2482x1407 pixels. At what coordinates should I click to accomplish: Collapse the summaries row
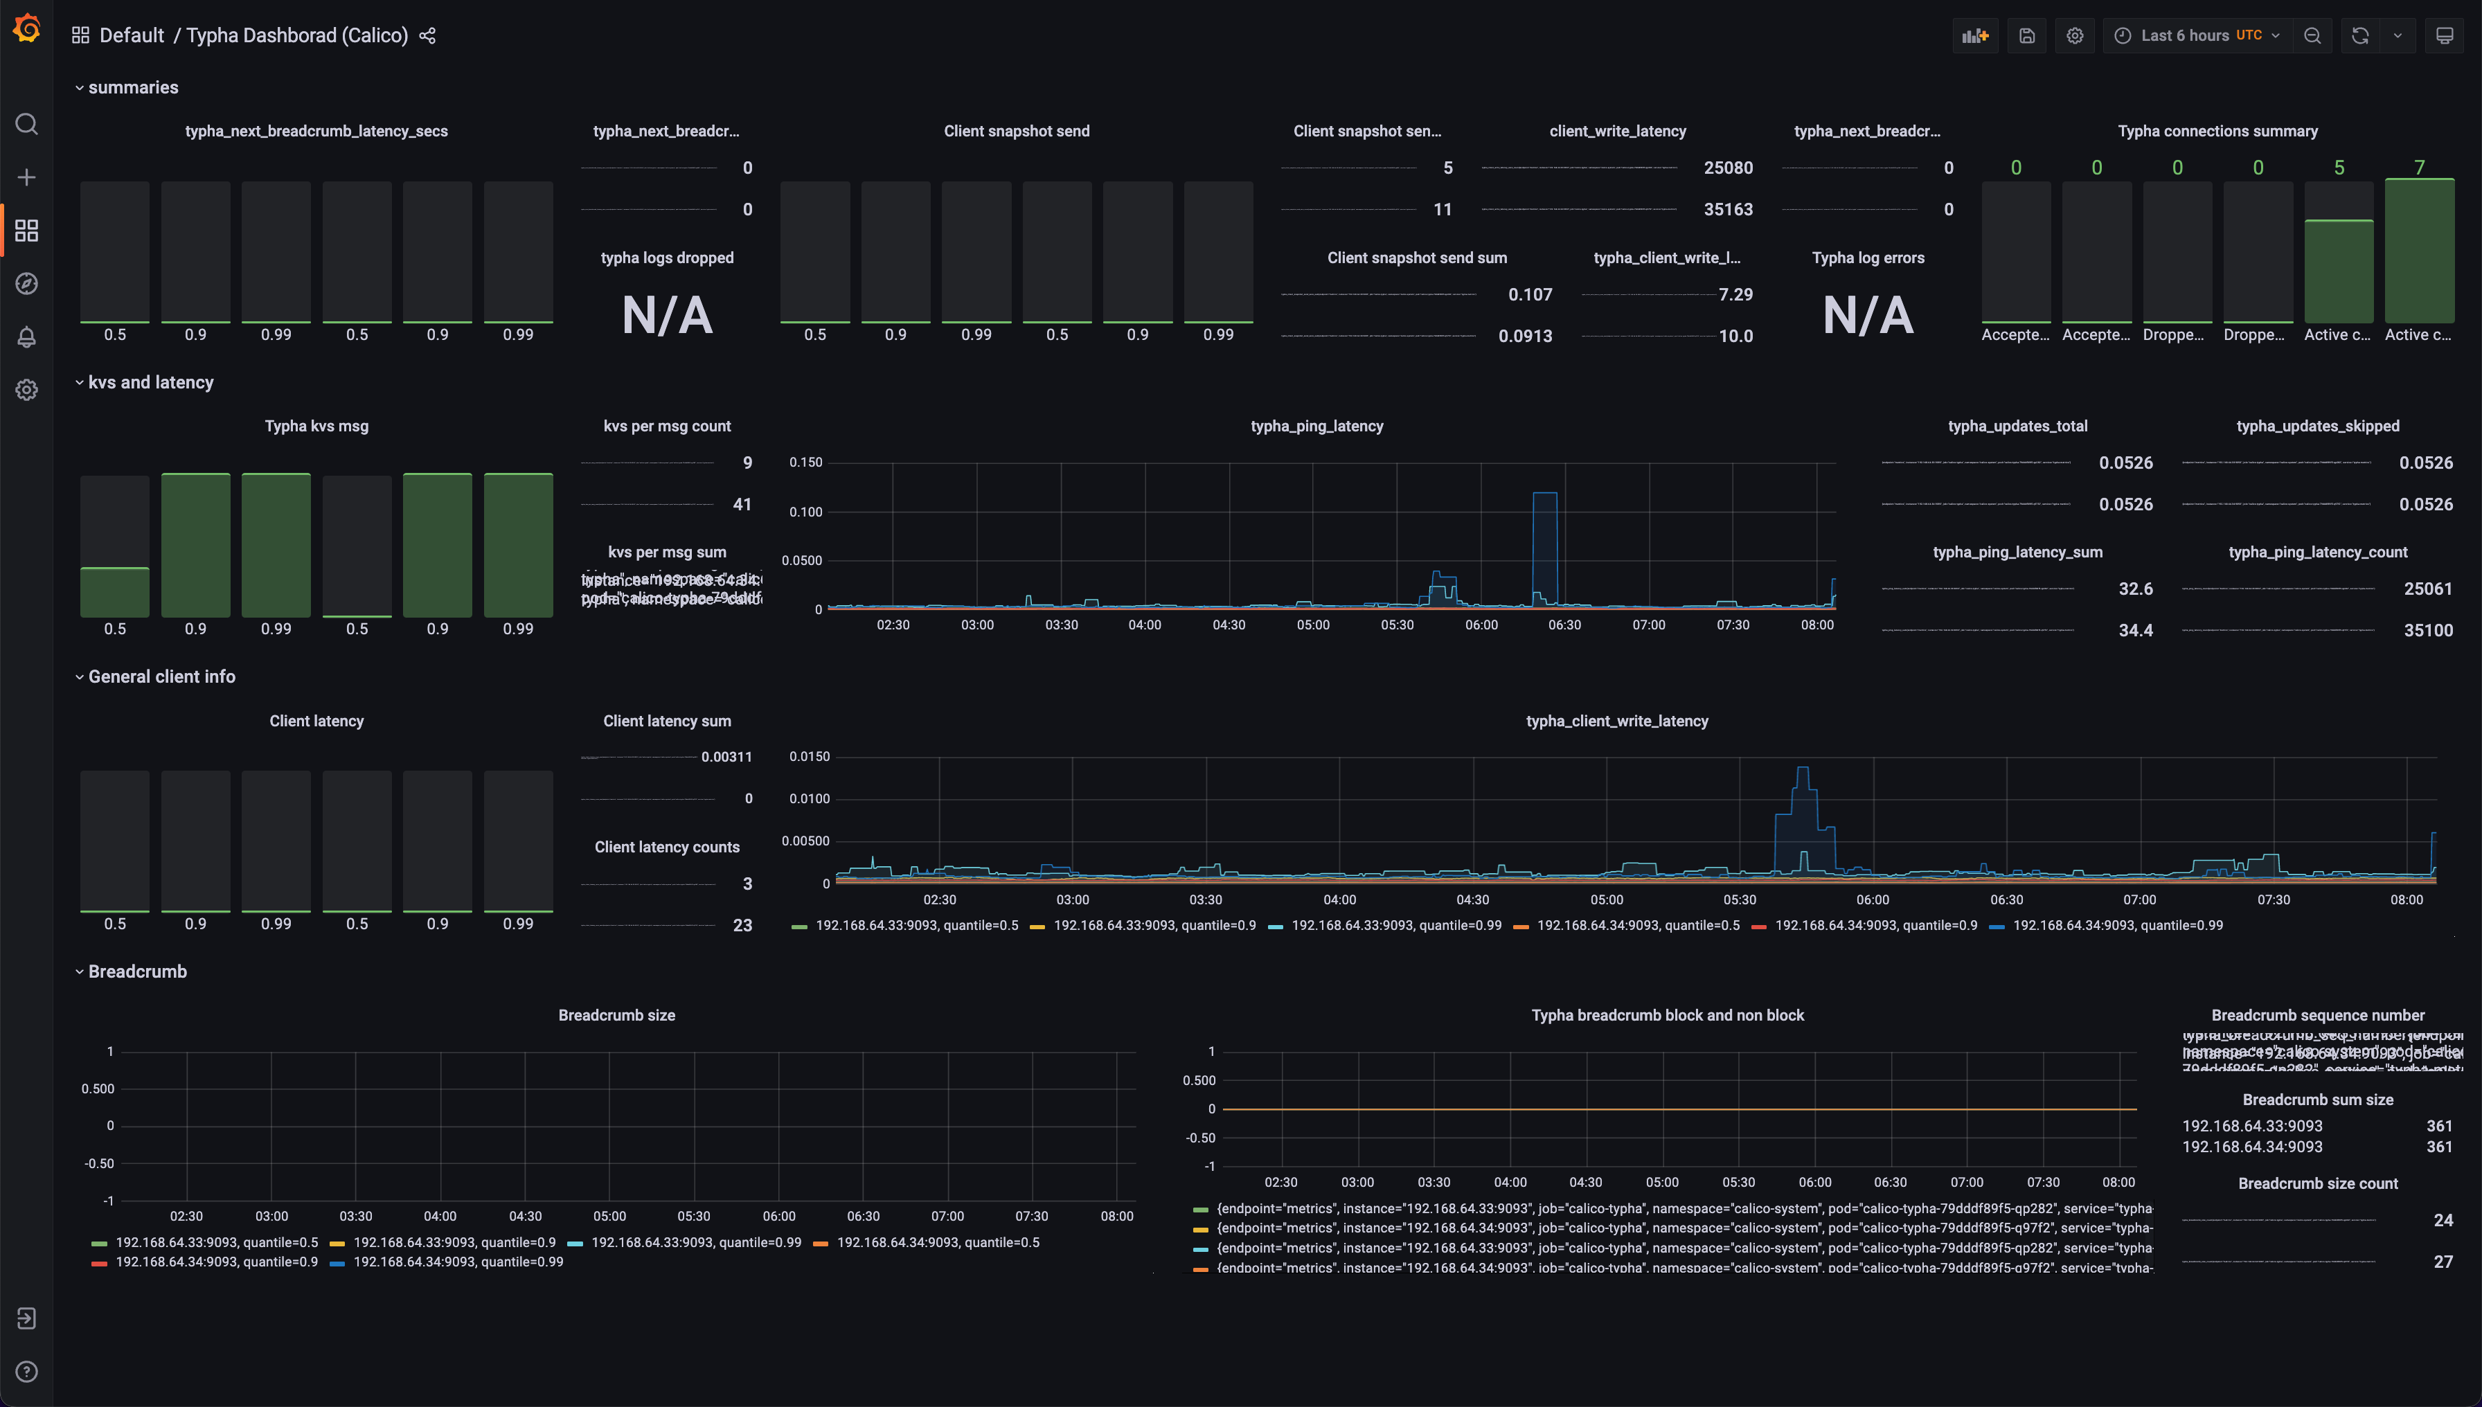[x=132, y=88]
